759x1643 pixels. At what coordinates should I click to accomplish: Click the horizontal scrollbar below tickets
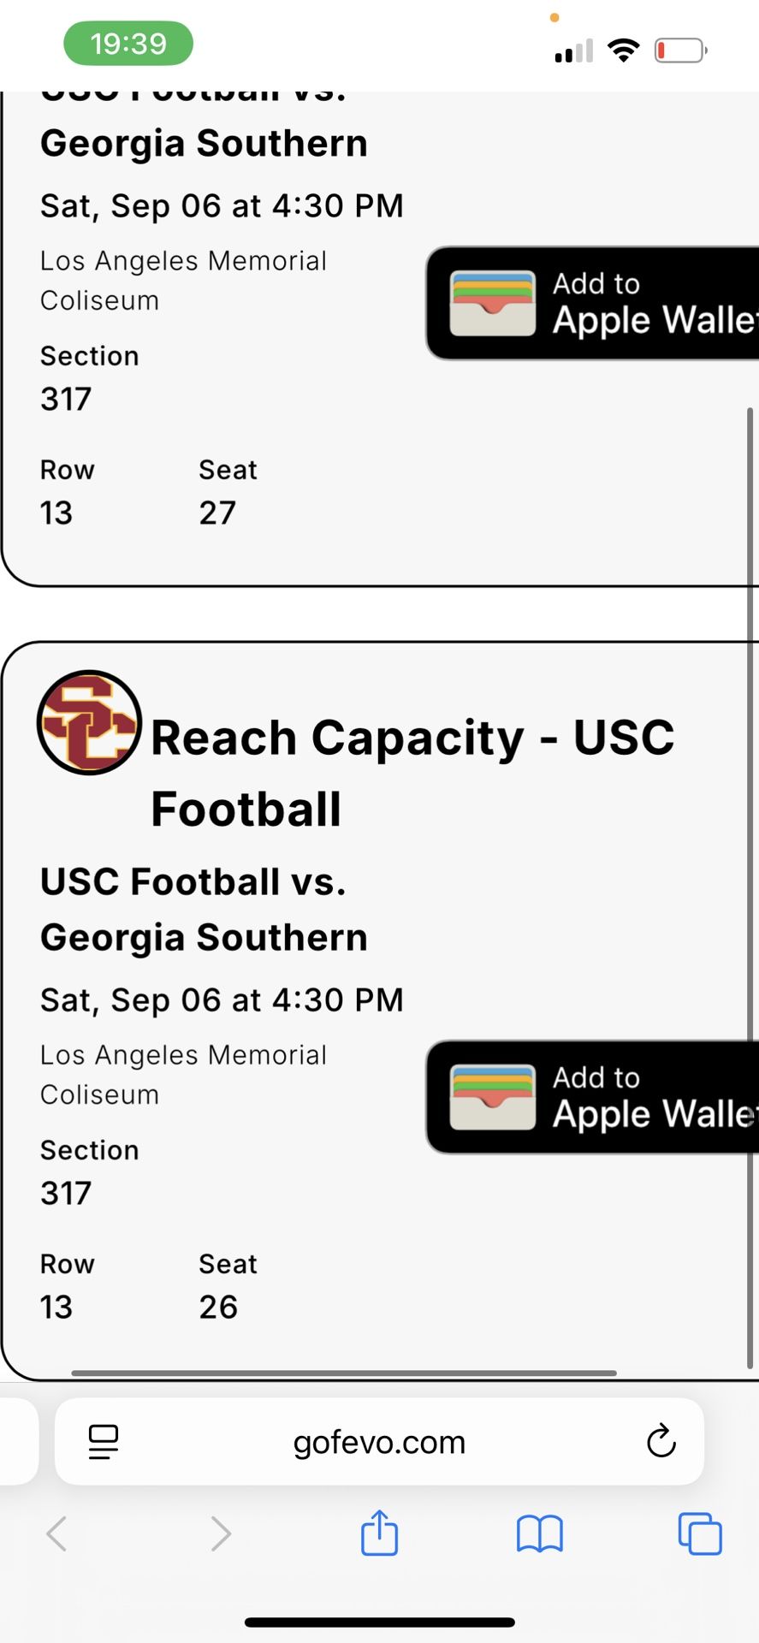[344, 1373]
